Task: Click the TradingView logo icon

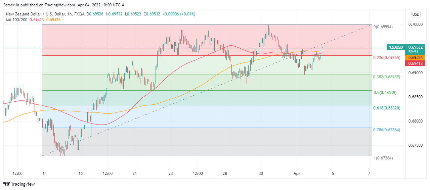Action: pyautogui.click(x=7, y=184)
